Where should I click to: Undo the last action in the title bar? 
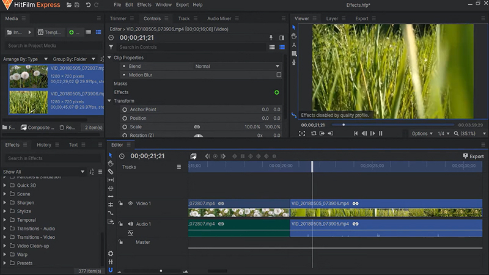coord(88,5)
